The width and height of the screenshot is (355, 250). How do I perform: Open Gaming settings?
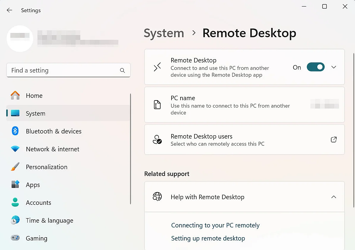click(68, 238)
